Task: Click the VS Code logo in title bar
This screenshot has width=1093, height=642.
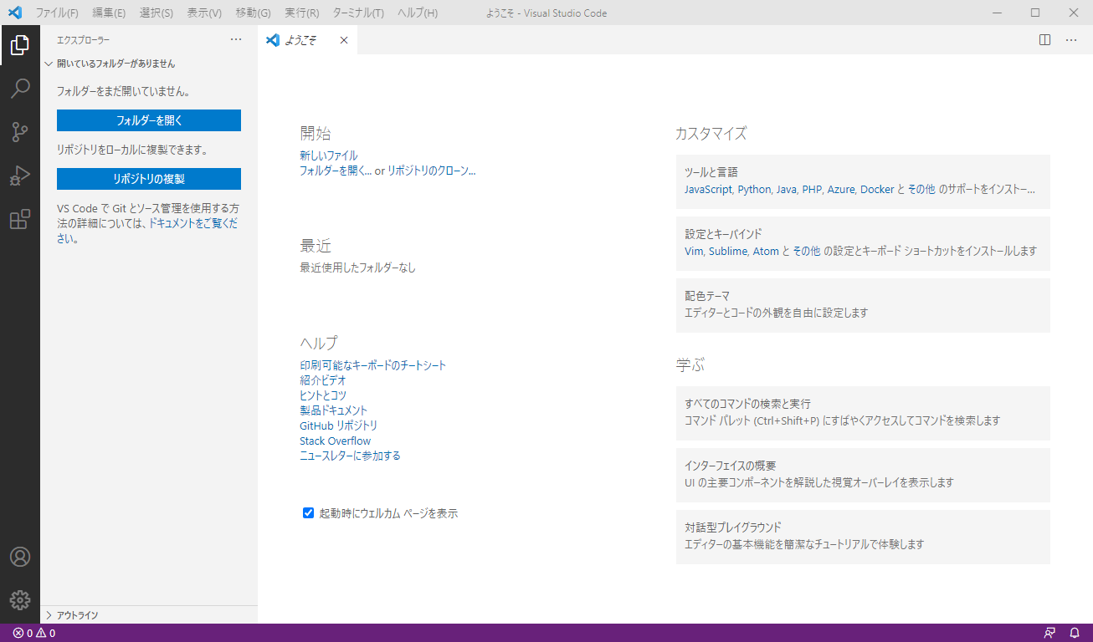Action: pos(14,13)
